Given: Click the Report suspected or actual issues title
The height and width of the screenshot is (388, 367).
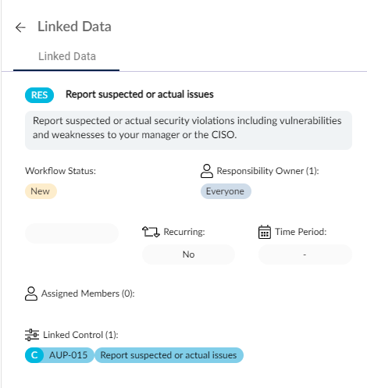Looking at the screenshot, I should point(140,94).
